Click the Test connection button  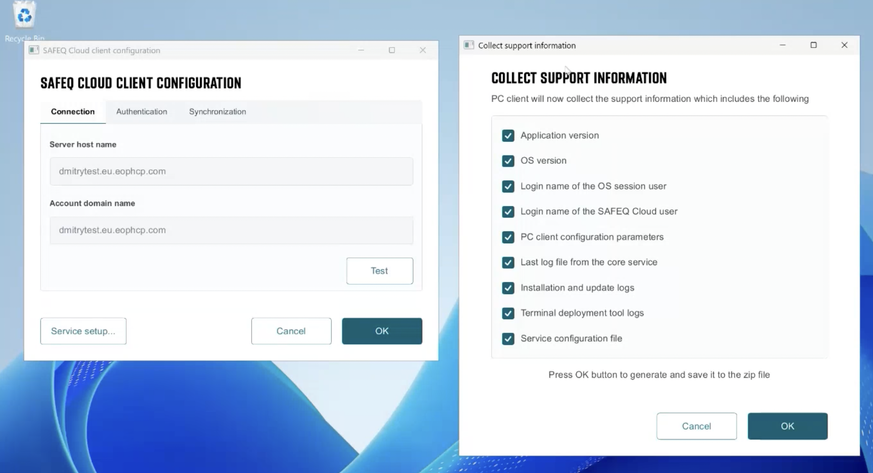coord(380,271)
